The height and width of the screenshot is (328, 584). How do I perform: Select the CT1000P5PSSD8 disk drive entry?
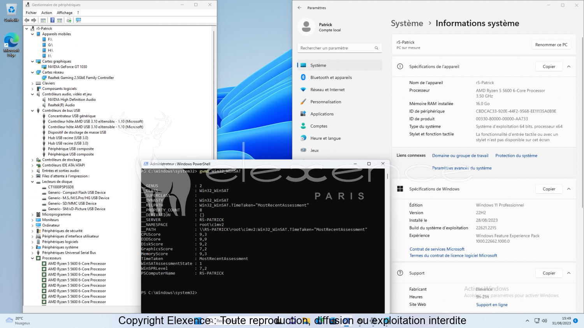click(x=61, y=187)
